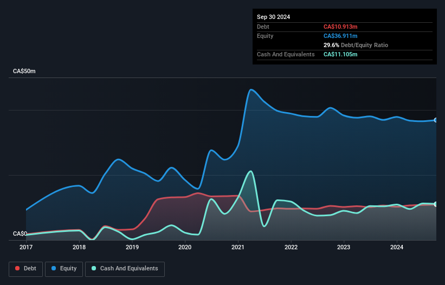
Task: Click the 2018 x-axis label
Action: tap(79, 247)
